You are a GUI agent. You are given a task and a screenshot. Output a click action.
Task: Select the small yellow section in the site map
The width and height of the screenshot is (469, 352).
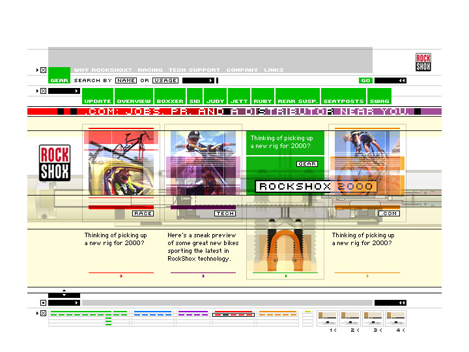(307, 312)
